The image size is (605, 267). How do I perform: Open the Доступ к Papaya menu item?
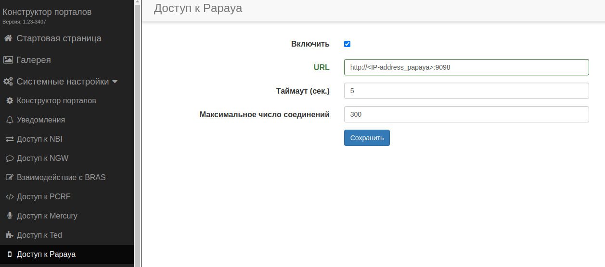click(x=46, y=255)
